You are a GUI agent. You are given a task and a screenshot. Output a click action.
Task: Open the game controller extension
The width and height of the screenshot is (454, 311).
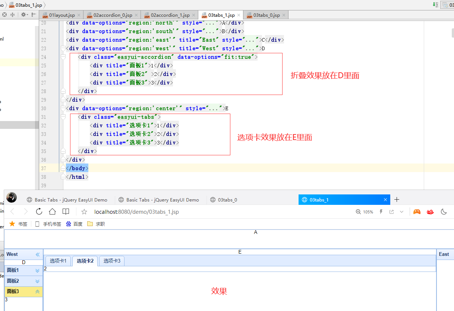[x=417, y=212]
